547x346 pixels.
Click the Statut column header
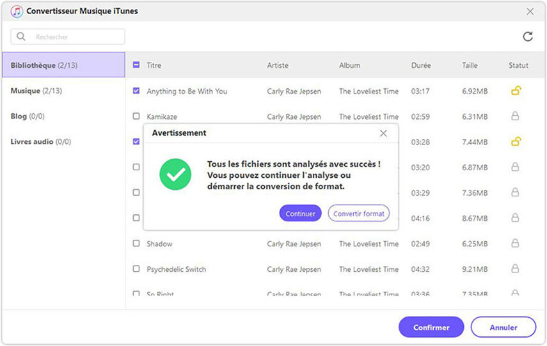[518, 65]
